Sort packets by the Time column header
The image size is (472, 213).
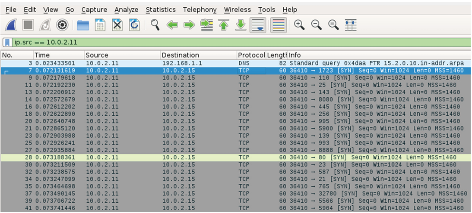point(42,55)
